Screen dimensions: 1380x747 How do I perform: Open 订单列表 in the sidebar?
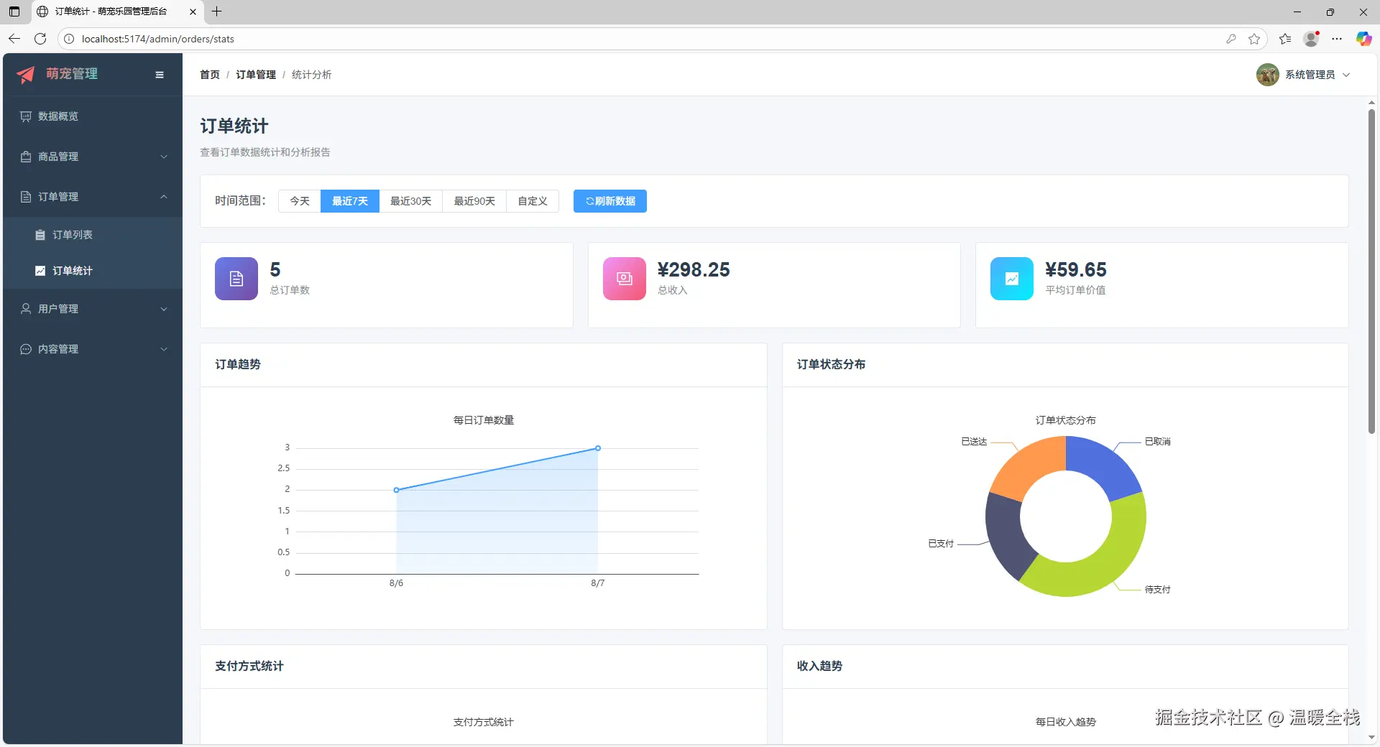(x=73, y=235)
